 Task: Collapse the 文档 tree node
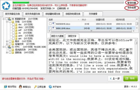[x=7, y=22]
